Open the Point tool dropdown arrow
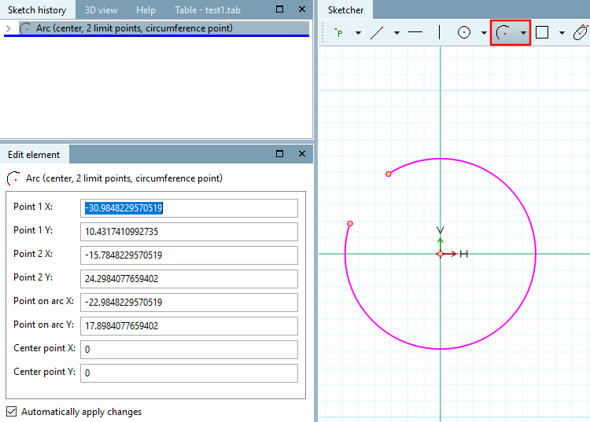The height and width of the screenshot is (422, 590). point(358,33)
